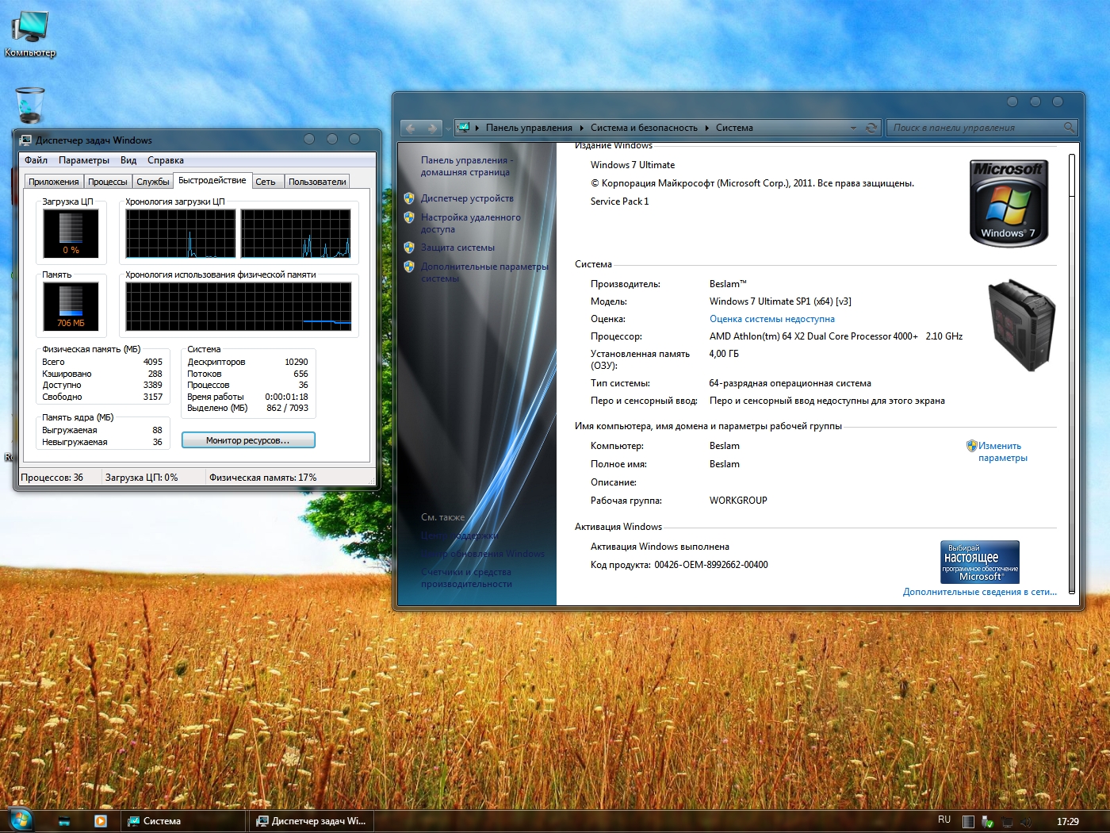This screenshot has height=833, width=1110.
Task: Switch to the Сеть tab
Action: coord(266,182)
